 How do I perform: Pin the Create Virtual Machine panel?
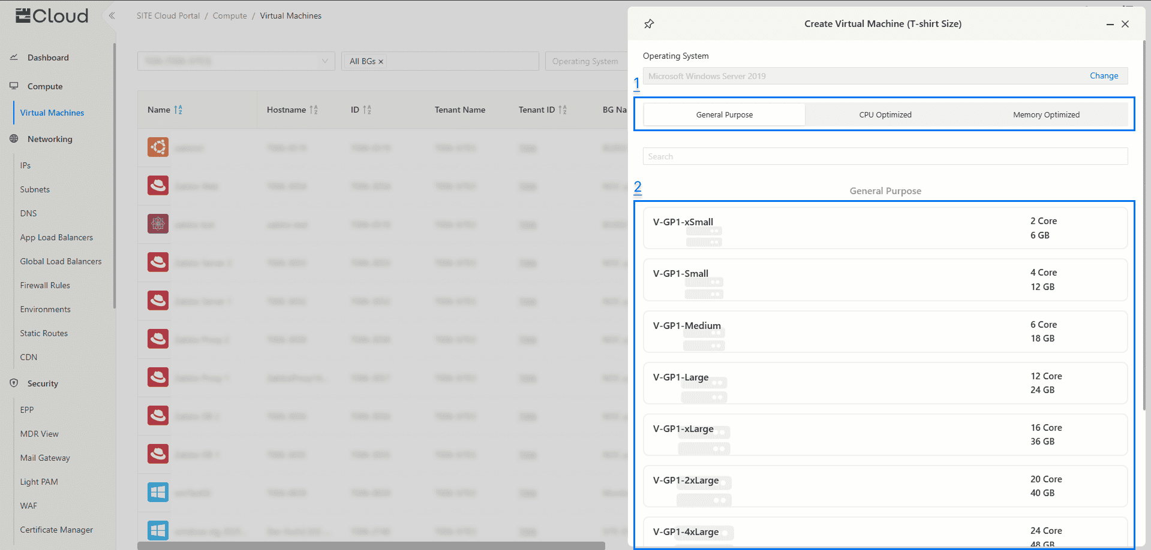click(x=649, y=24)
